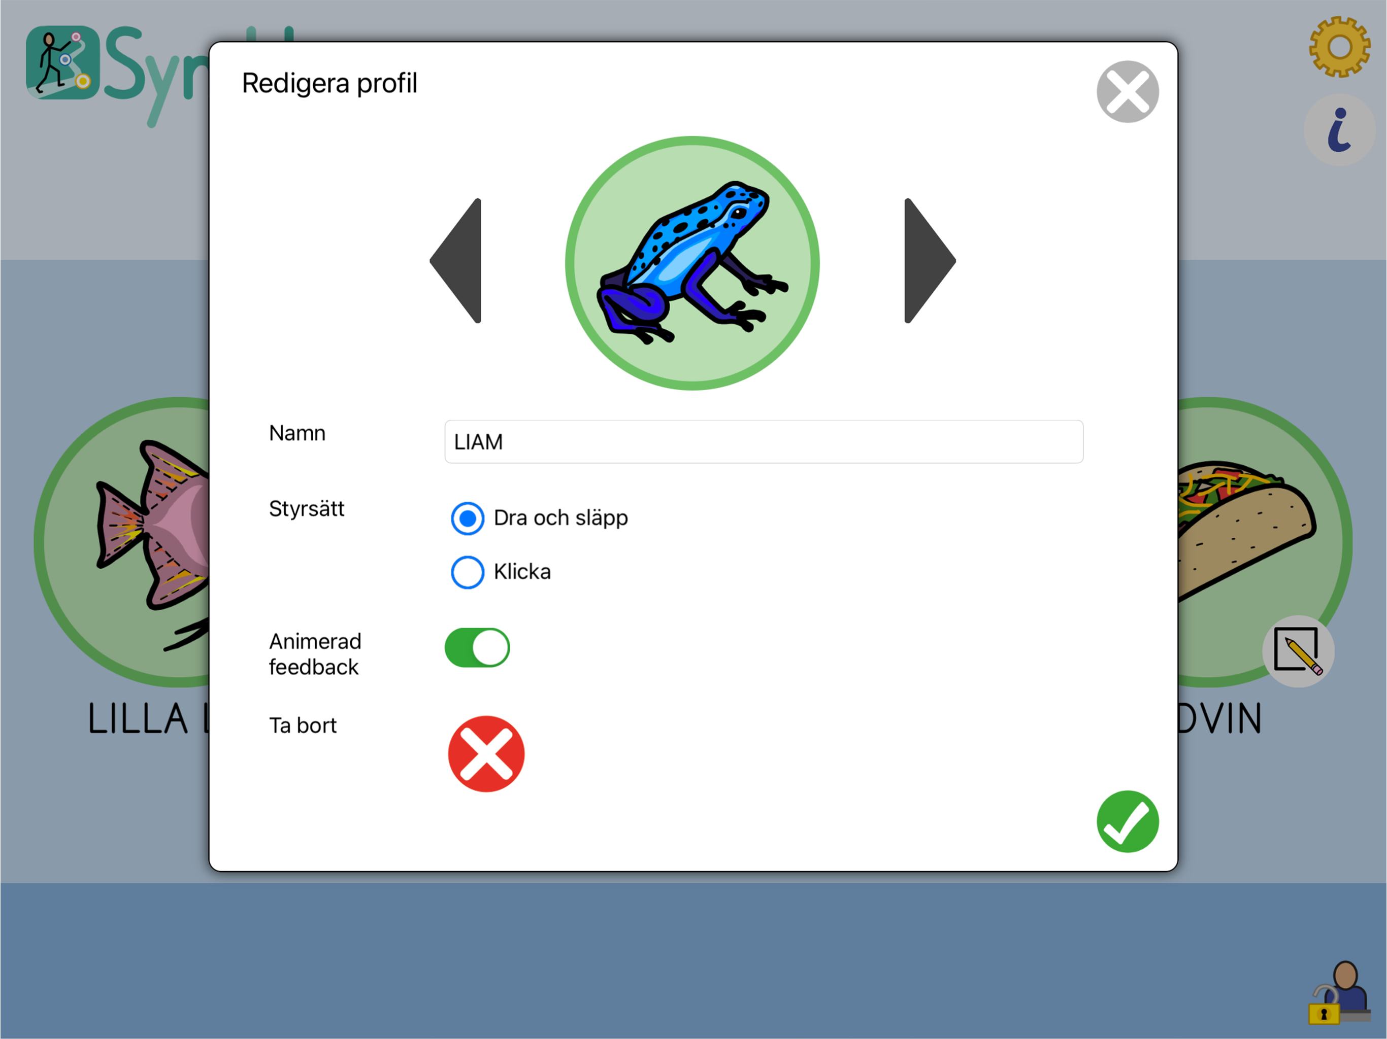Tap the red delete profile icon
This screenshot has height=1039, width=1387.
(x=486, y=754)
